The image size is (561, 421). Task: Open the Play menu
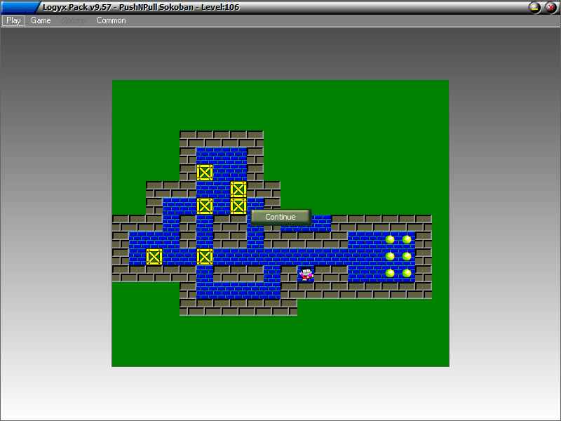(x=13, y=20)
